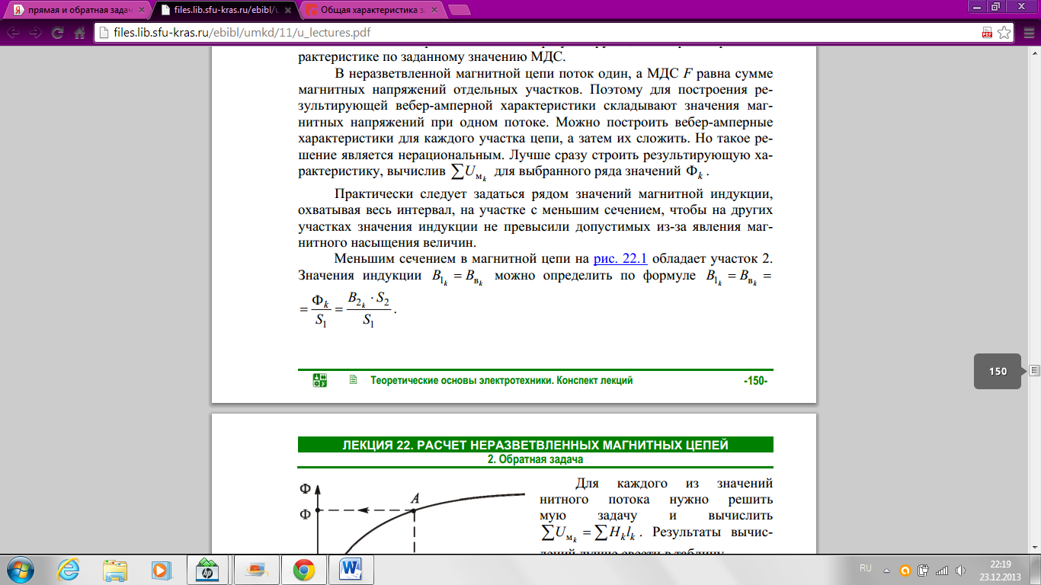Follow the 'рис. 22.1' link
Screen dimensions: 1041x585
click(x=620, y=258)
